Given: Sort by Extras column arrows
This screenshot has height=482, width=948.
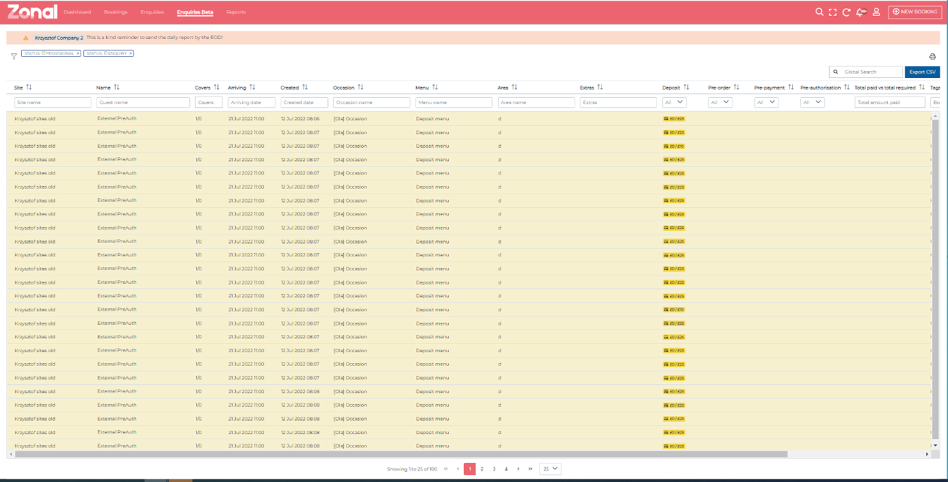Looking at the screenshot, I should pyautogui.click(x=599, y=87).
